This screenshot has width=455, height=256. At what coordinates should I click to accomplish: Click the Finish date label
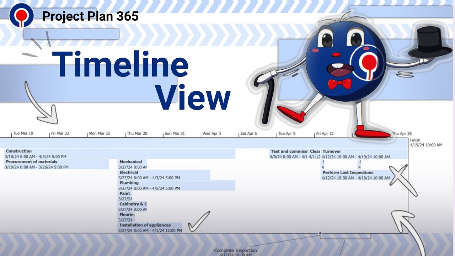click(426, 143)
